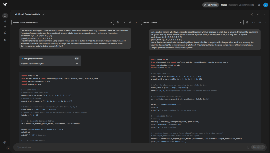This screenshot has width=270, height=153.
Task: Click the AI Studio logo
Action: tap(5, 5)
